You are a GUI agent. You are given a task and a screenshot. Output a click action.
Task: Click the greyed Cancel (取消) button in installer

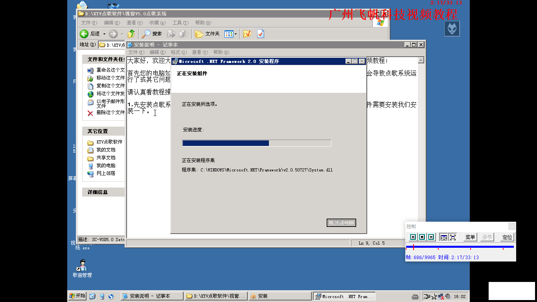tap(341, 223)
